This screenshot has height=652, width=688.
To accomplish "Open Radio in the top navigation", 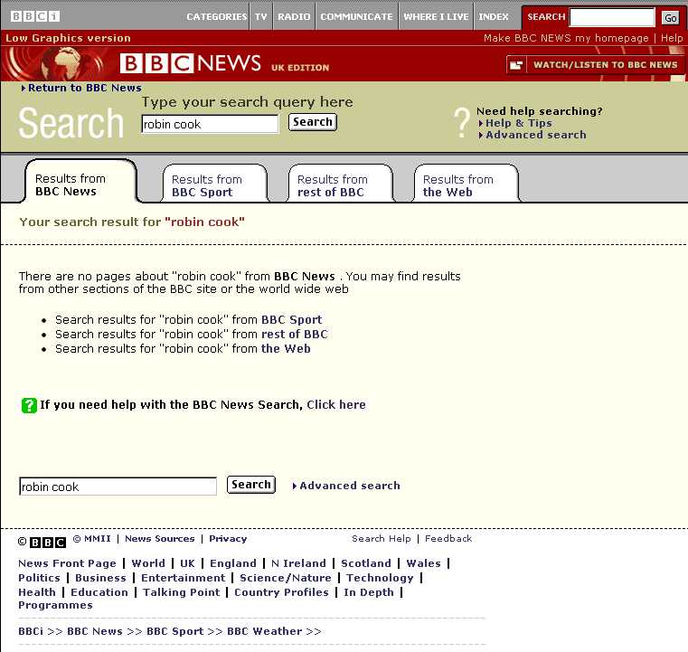I will click(x=294, y=16).
